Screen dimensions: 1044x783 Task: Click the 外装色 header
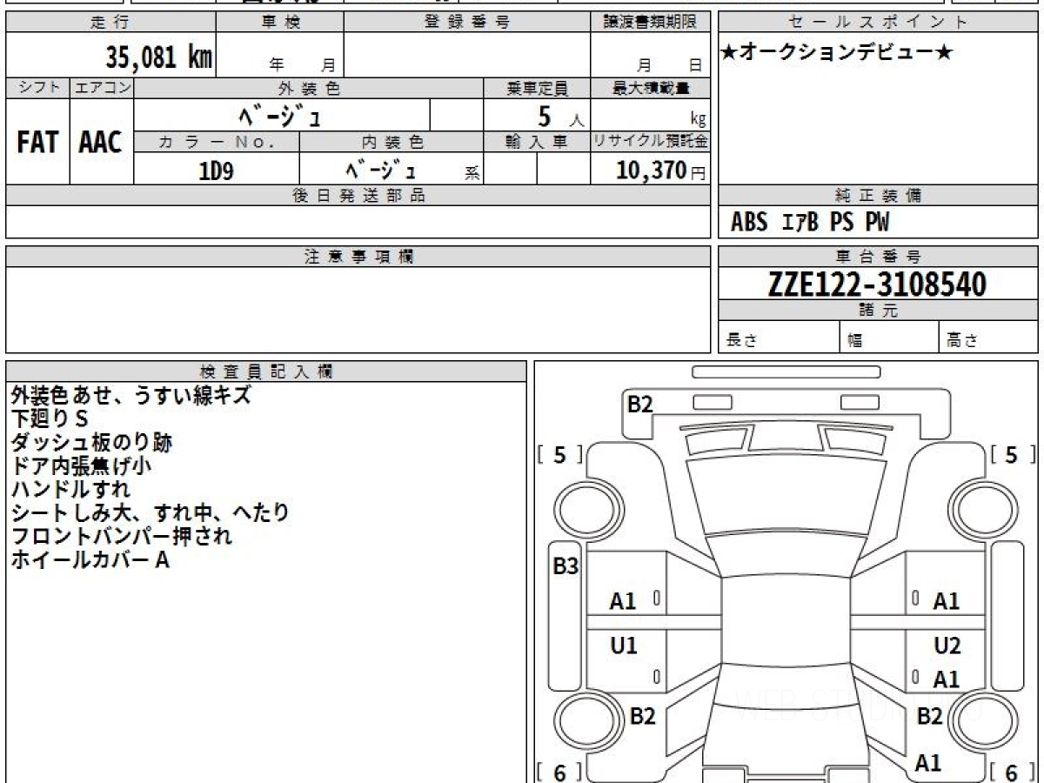click(x=309, y=88)
